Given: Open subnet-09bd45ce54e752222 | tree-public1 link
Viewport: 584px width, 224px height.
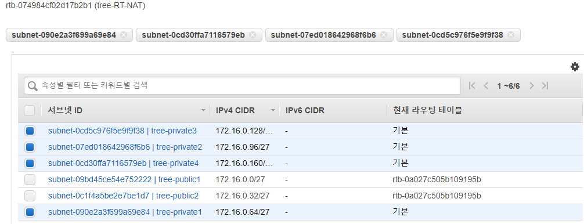Looking at the screenshot, I should point(124,179).
